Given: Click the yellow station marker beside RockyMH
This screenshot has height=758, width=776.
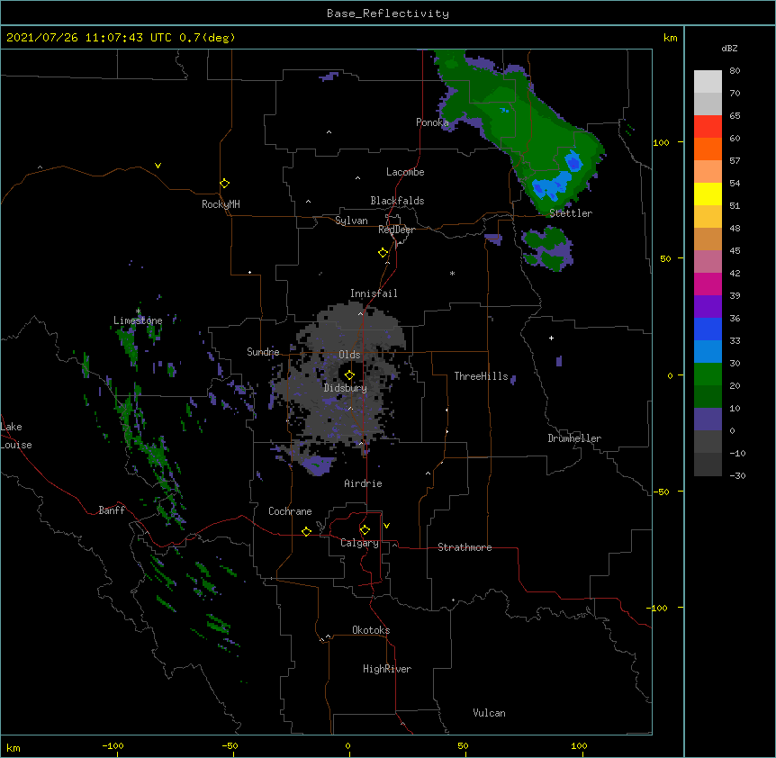Looking at the screenshot, I should pos(224,184).
